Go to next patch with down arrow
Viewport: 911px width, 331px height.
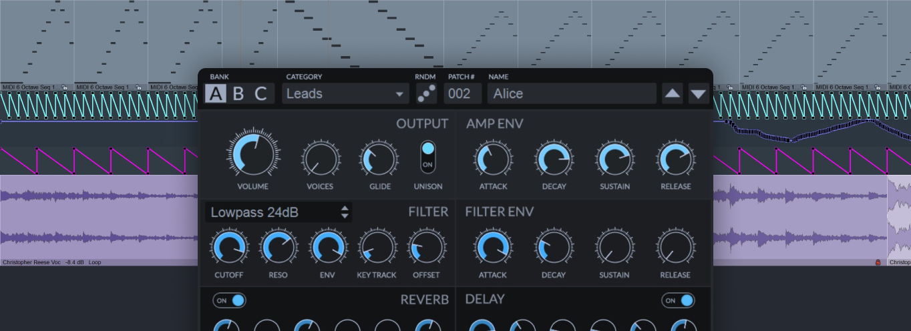click(x=698, y=93)
